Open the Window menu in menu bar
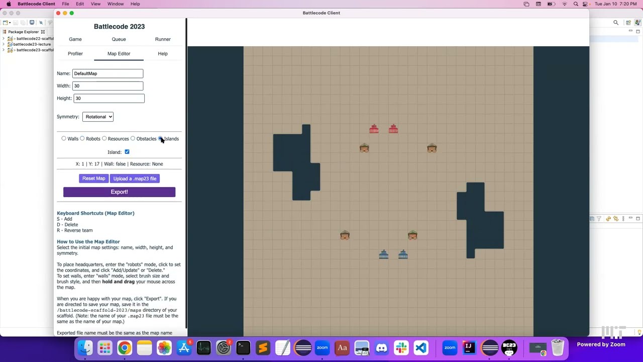This screenshot has height=362, width=643. pyautogui.click(x=115, y=4)
